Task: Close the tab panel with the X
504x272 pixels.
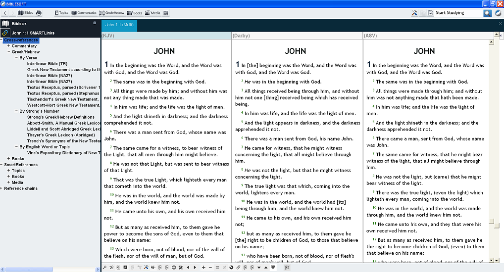Action: (x=500, y=23)
